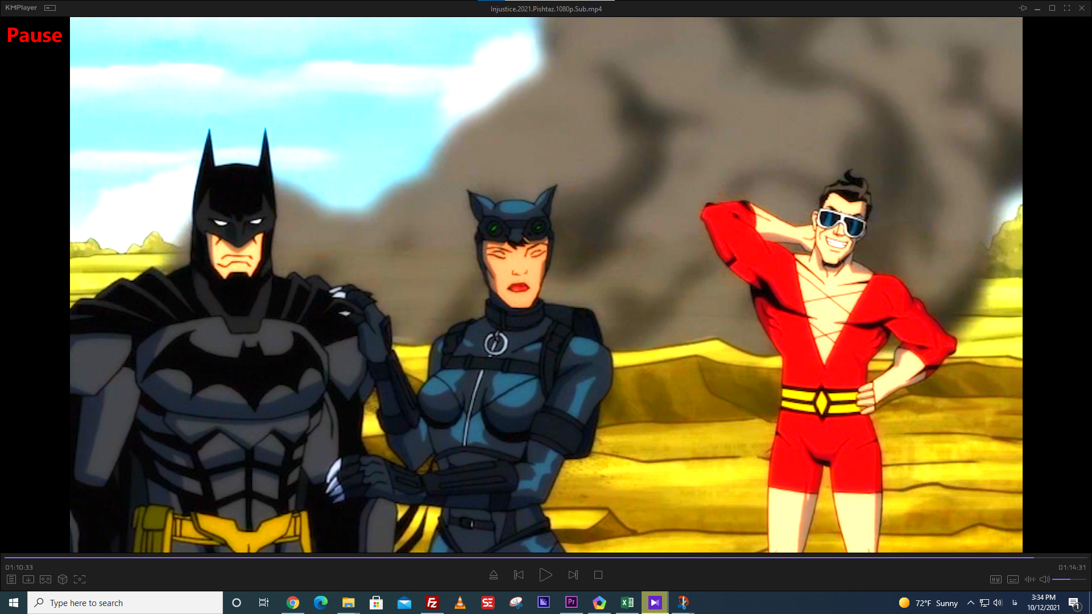Resume playback with the Play button
Image resolution: width=1092 pixels, height=614 pixels.
545,575
